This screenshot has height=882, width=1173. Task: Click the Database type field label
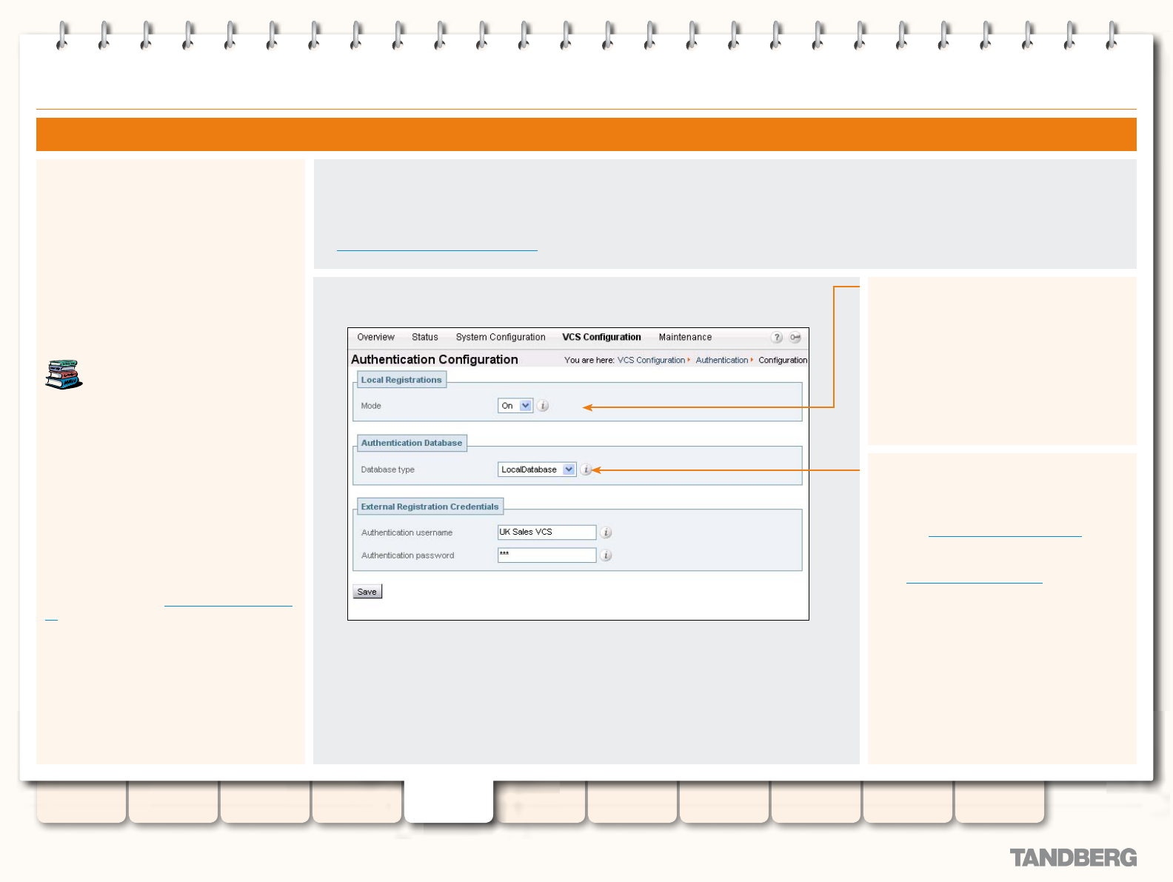(x=388, y=470)
